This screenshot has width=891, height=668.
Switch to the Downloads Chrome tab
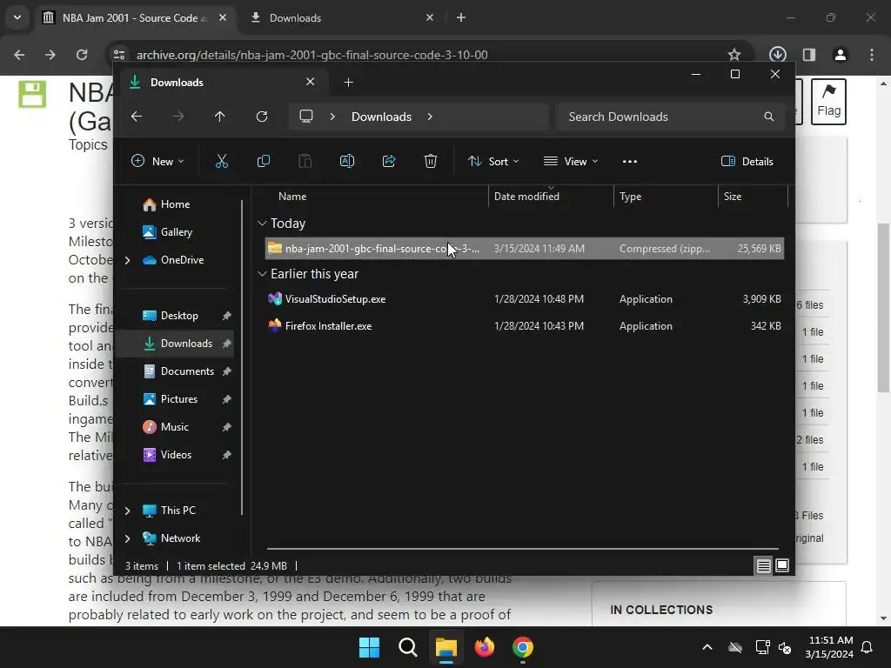click(x=343, y=17)
